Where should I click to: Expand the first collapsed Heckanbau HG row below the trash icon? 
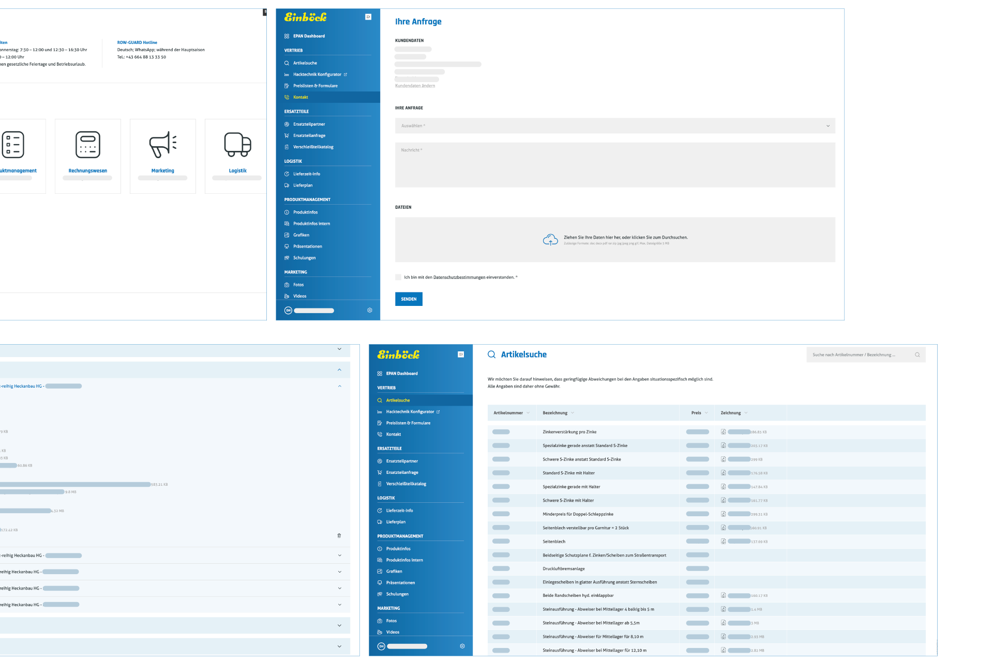(339, 556)
